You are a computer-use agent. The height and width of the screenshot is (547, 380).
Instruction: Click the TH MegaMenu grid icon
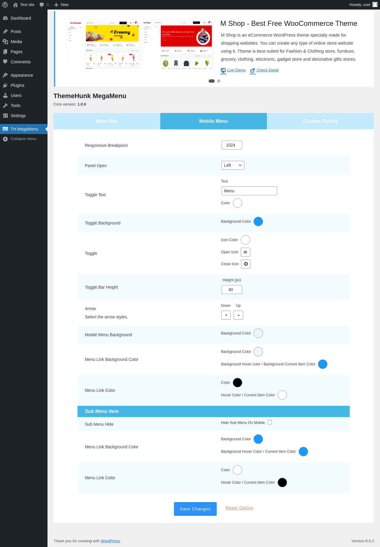[x=5, y=129]
